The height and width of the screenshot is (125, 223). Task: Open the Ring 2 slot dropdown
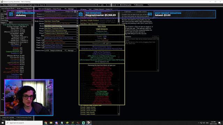point(61,33)
